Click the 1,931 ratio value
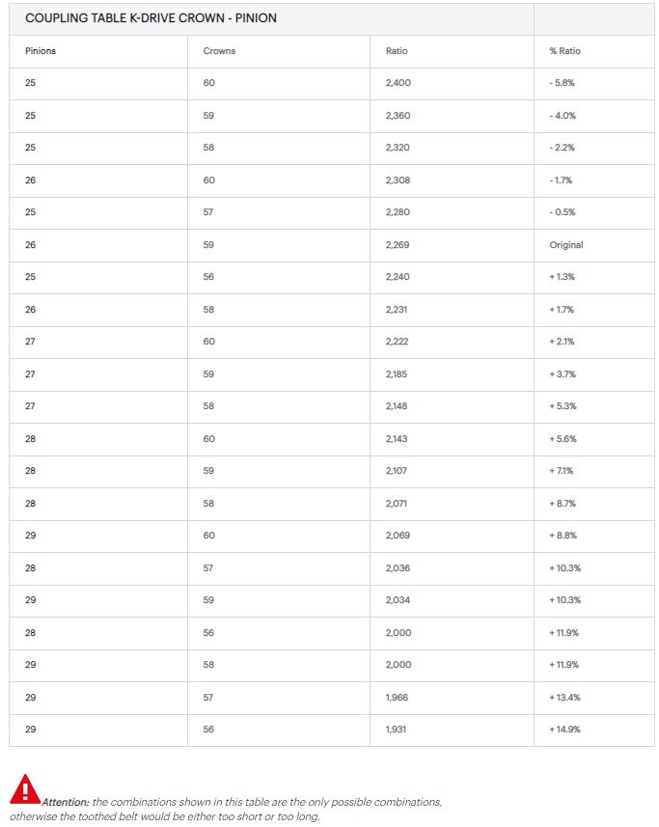This screenshot has height=827, width=659. point(396,730)
